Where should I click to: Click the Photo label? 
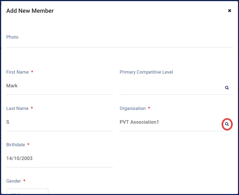click(12, 37)
